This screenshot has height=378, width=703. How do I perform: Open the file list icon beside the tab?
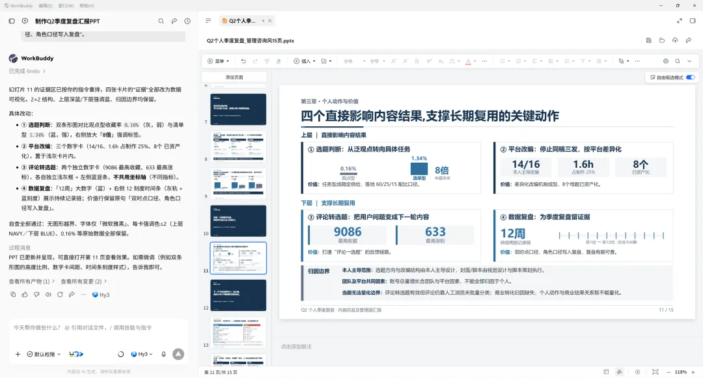pyautogui.click(x=208, y=21)
